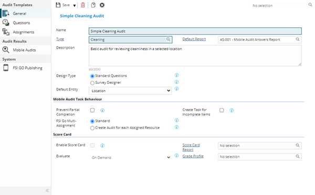The image size is (315, 195).
Task: Click info icon beside Survey Designer
Action: (176, 82)
